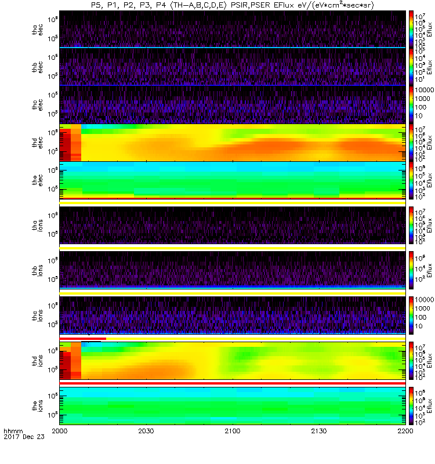Click inside the thd ions spectrogram panel

[x=233, y=361]
